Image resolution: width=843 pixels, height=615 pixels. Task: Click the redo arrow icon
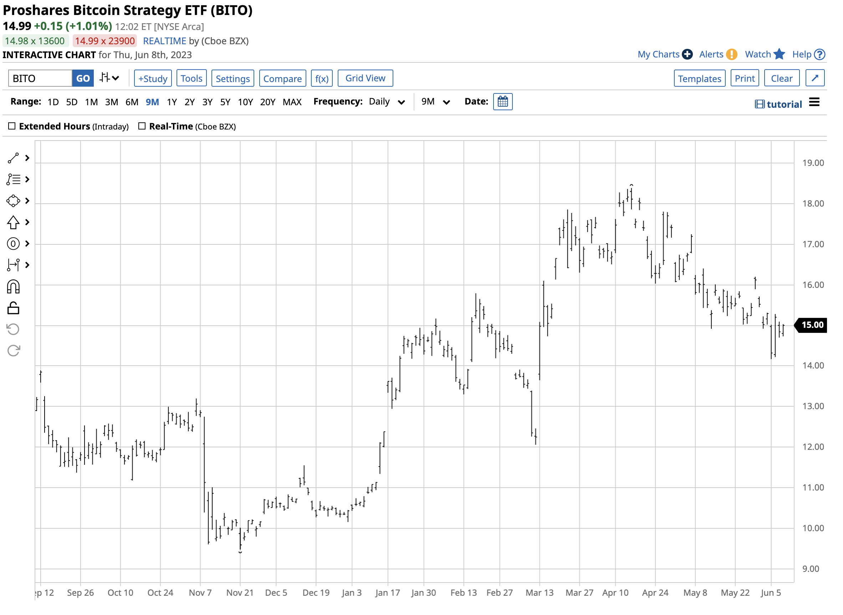13,350
